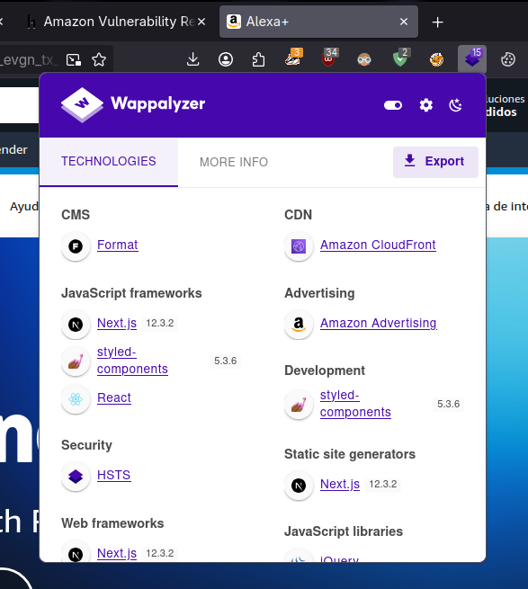Select the TECHNOLOGIES tab
Screen dimensions: 528x589
pos(109,162)
